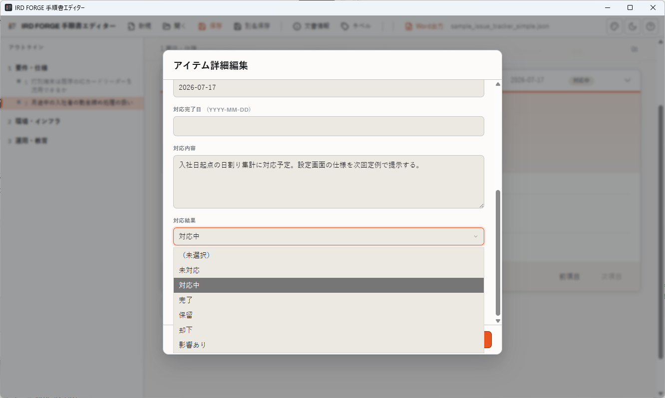Image resolution: width=665 pixels, height=398 pixels.
Task: Select 却下 in the dropdown list
Action: coord(329,330)
